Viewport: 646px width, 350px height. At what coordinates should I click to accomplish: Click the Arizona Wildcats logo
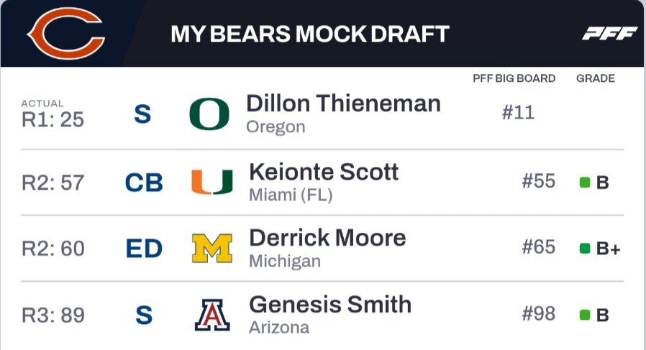click(212, 316)
